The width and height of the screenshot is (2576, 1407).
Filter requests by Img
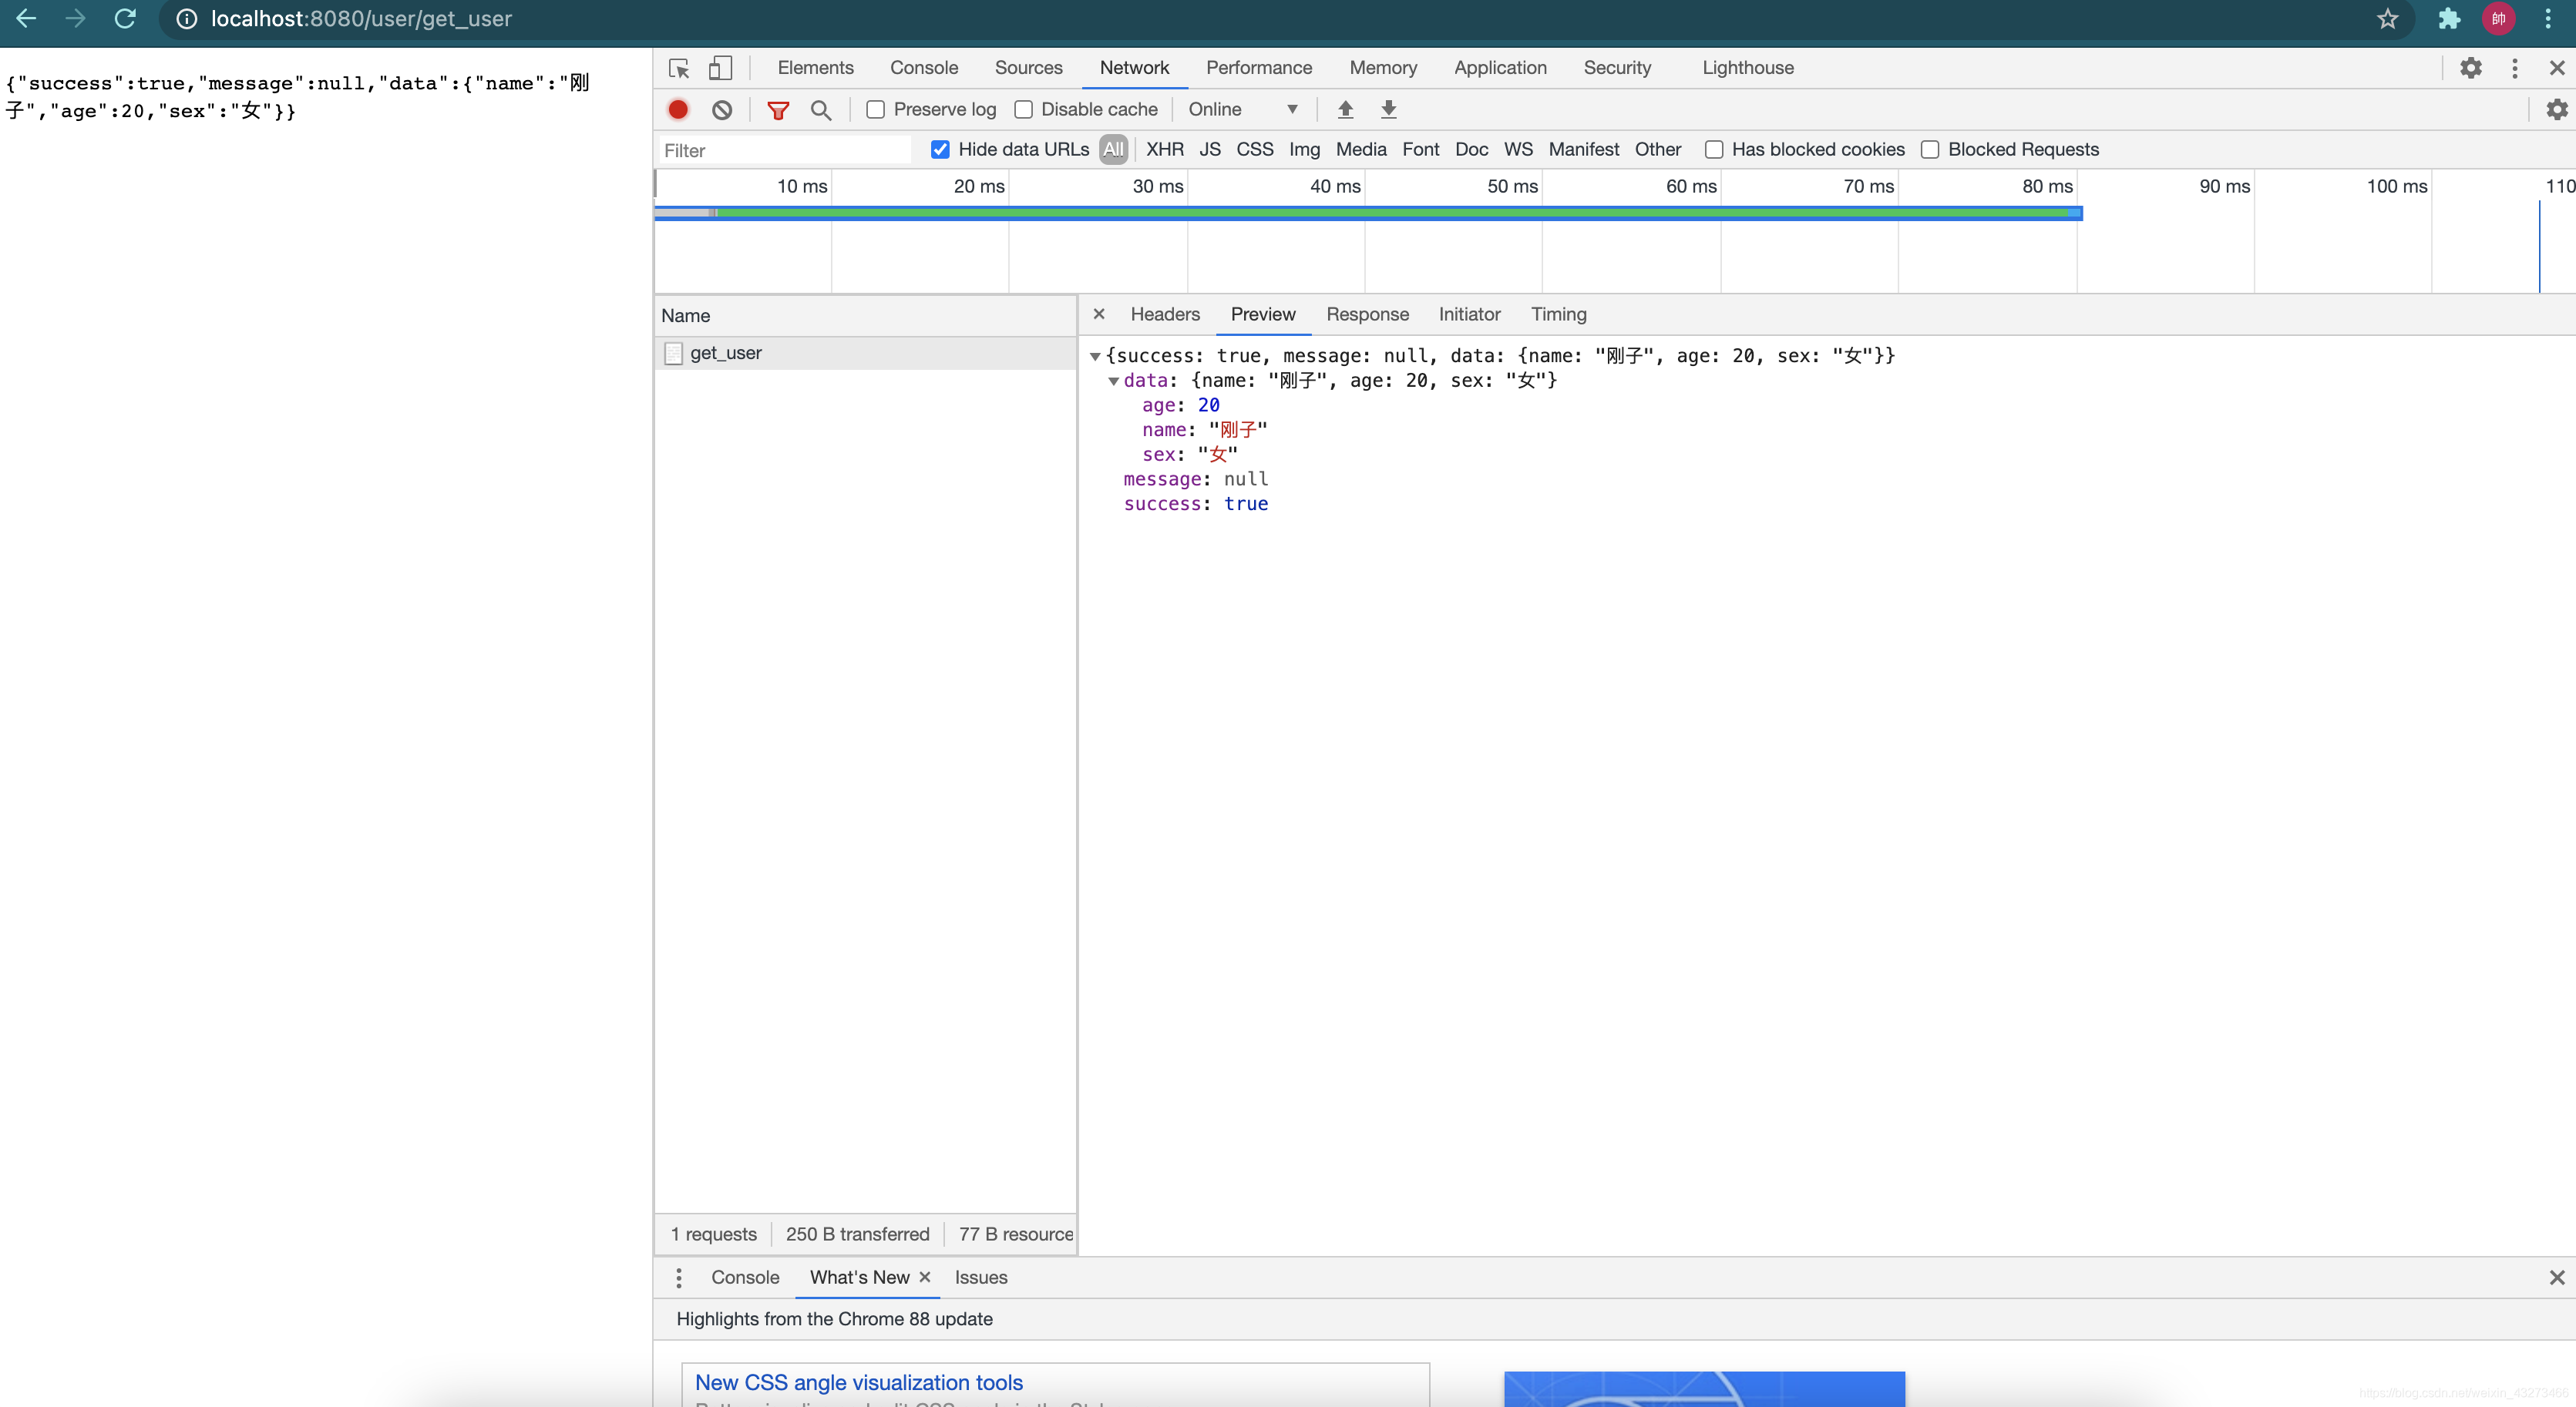click(x=1304, y=149)
